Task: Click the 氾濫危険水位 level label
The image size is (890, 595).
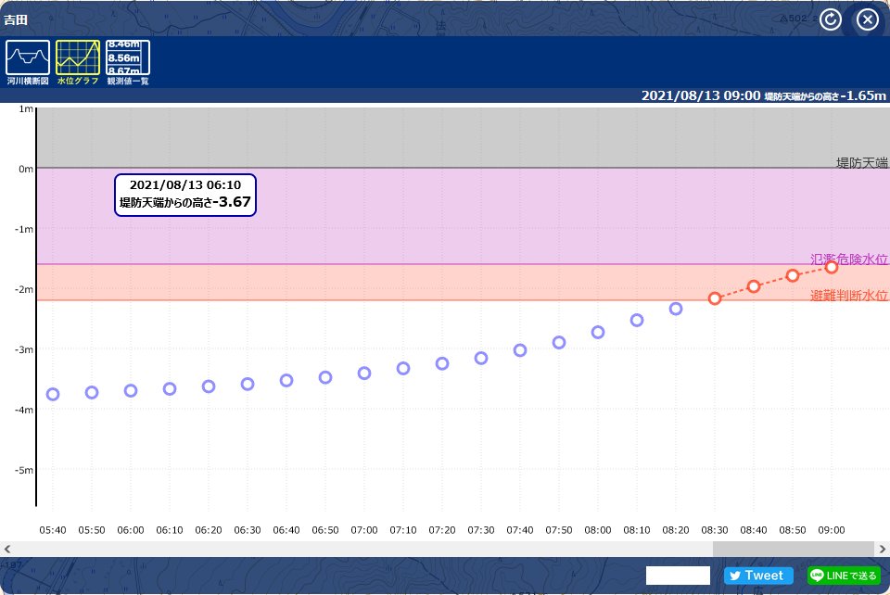Action: 849,260
